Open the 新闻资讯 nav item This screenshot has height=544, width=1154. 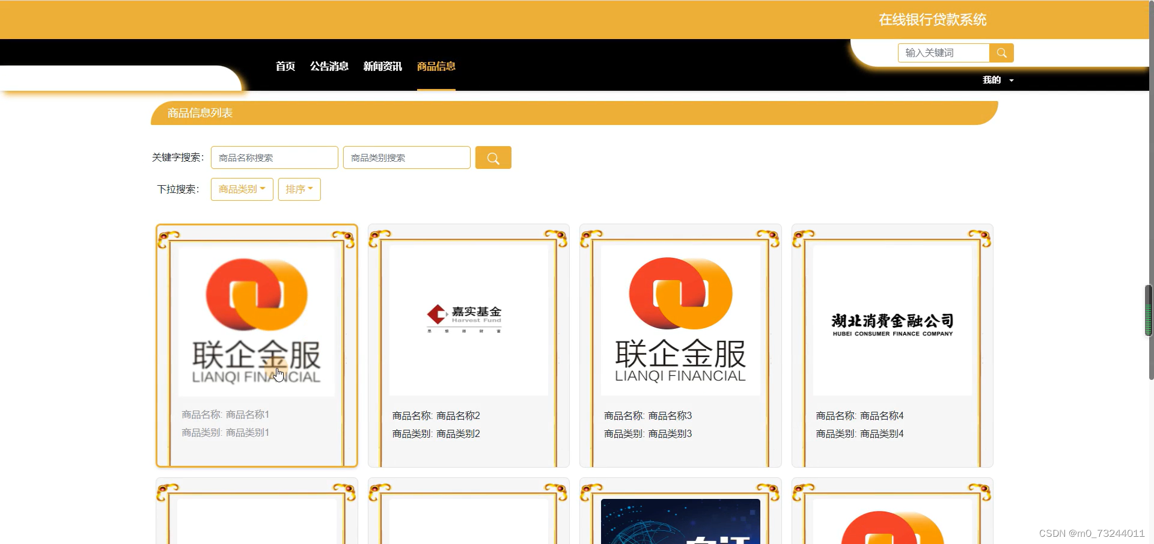(383, 66)
